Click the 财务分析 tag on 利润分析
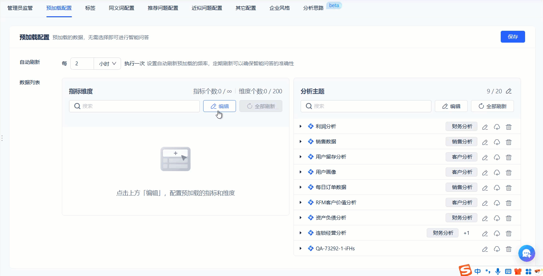The height and width of the screenshot is (276, 543). (462, 126)
